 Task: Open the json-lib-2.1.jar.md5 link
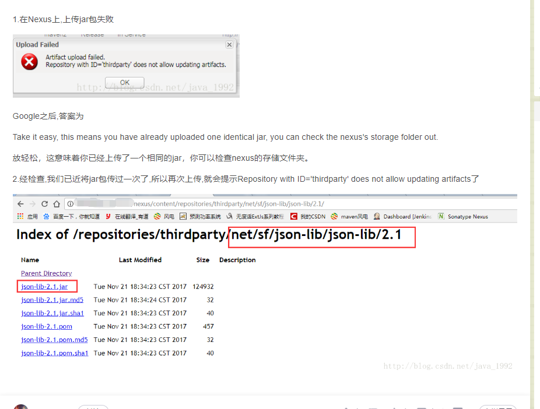(52, 300)
